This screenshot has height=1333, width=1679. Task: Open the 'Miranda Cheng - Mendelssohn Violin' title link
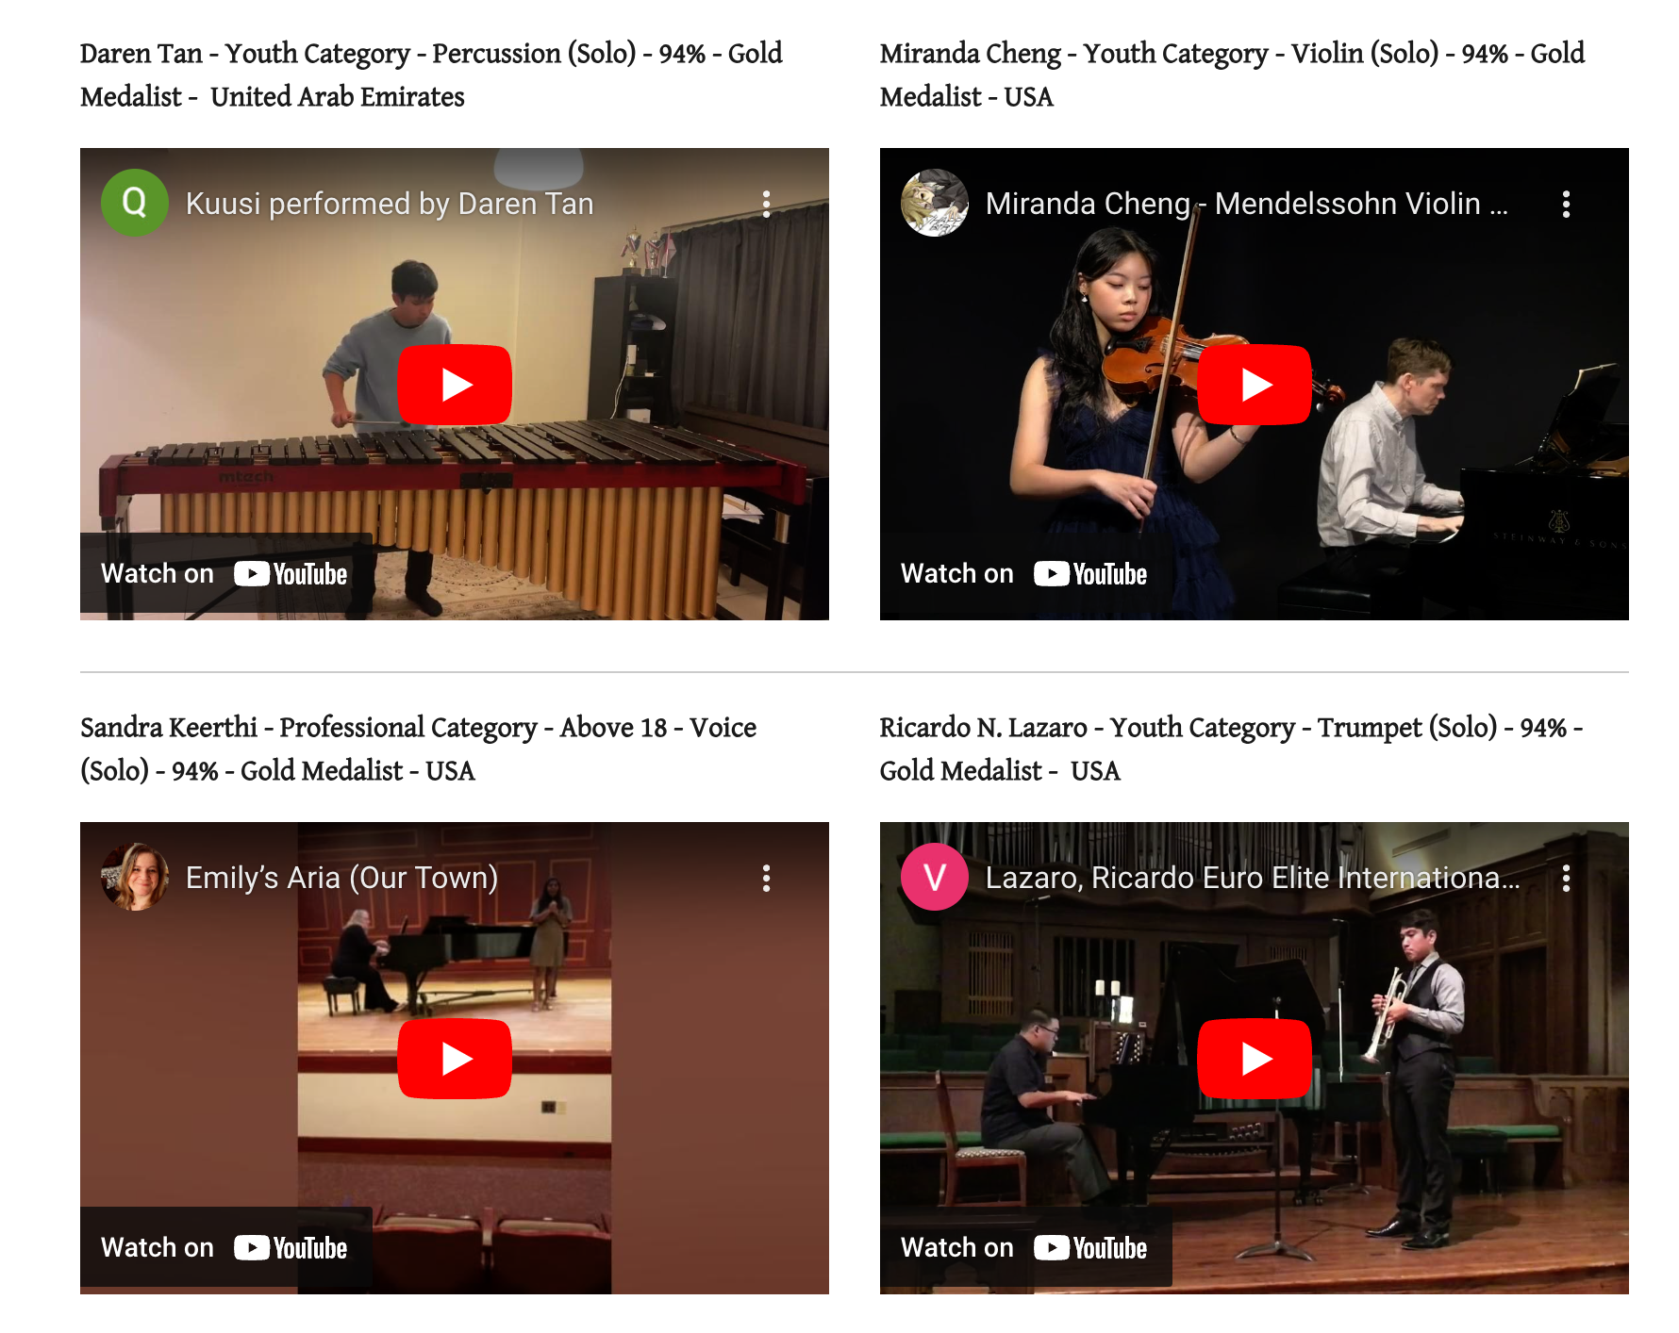(x=1247, y=204)
